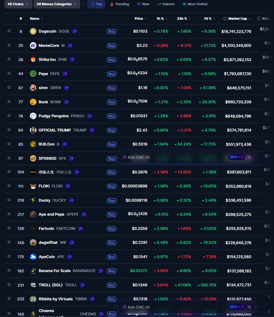Viewport: 274px width, 317px height.
Task: Open the dogwifhat name link
Action: (x=48, y=242)
